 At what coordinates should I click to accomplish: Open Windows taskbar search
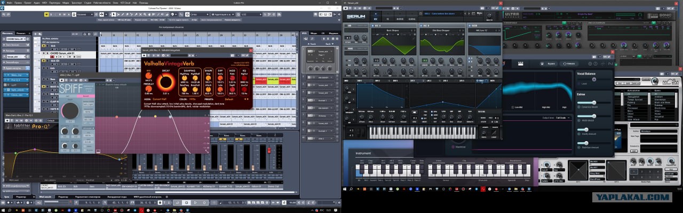tap(9, 210)
